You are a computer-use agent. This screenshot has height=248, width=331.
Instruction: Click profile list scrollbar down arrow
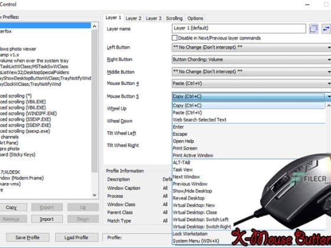[95, 195]
